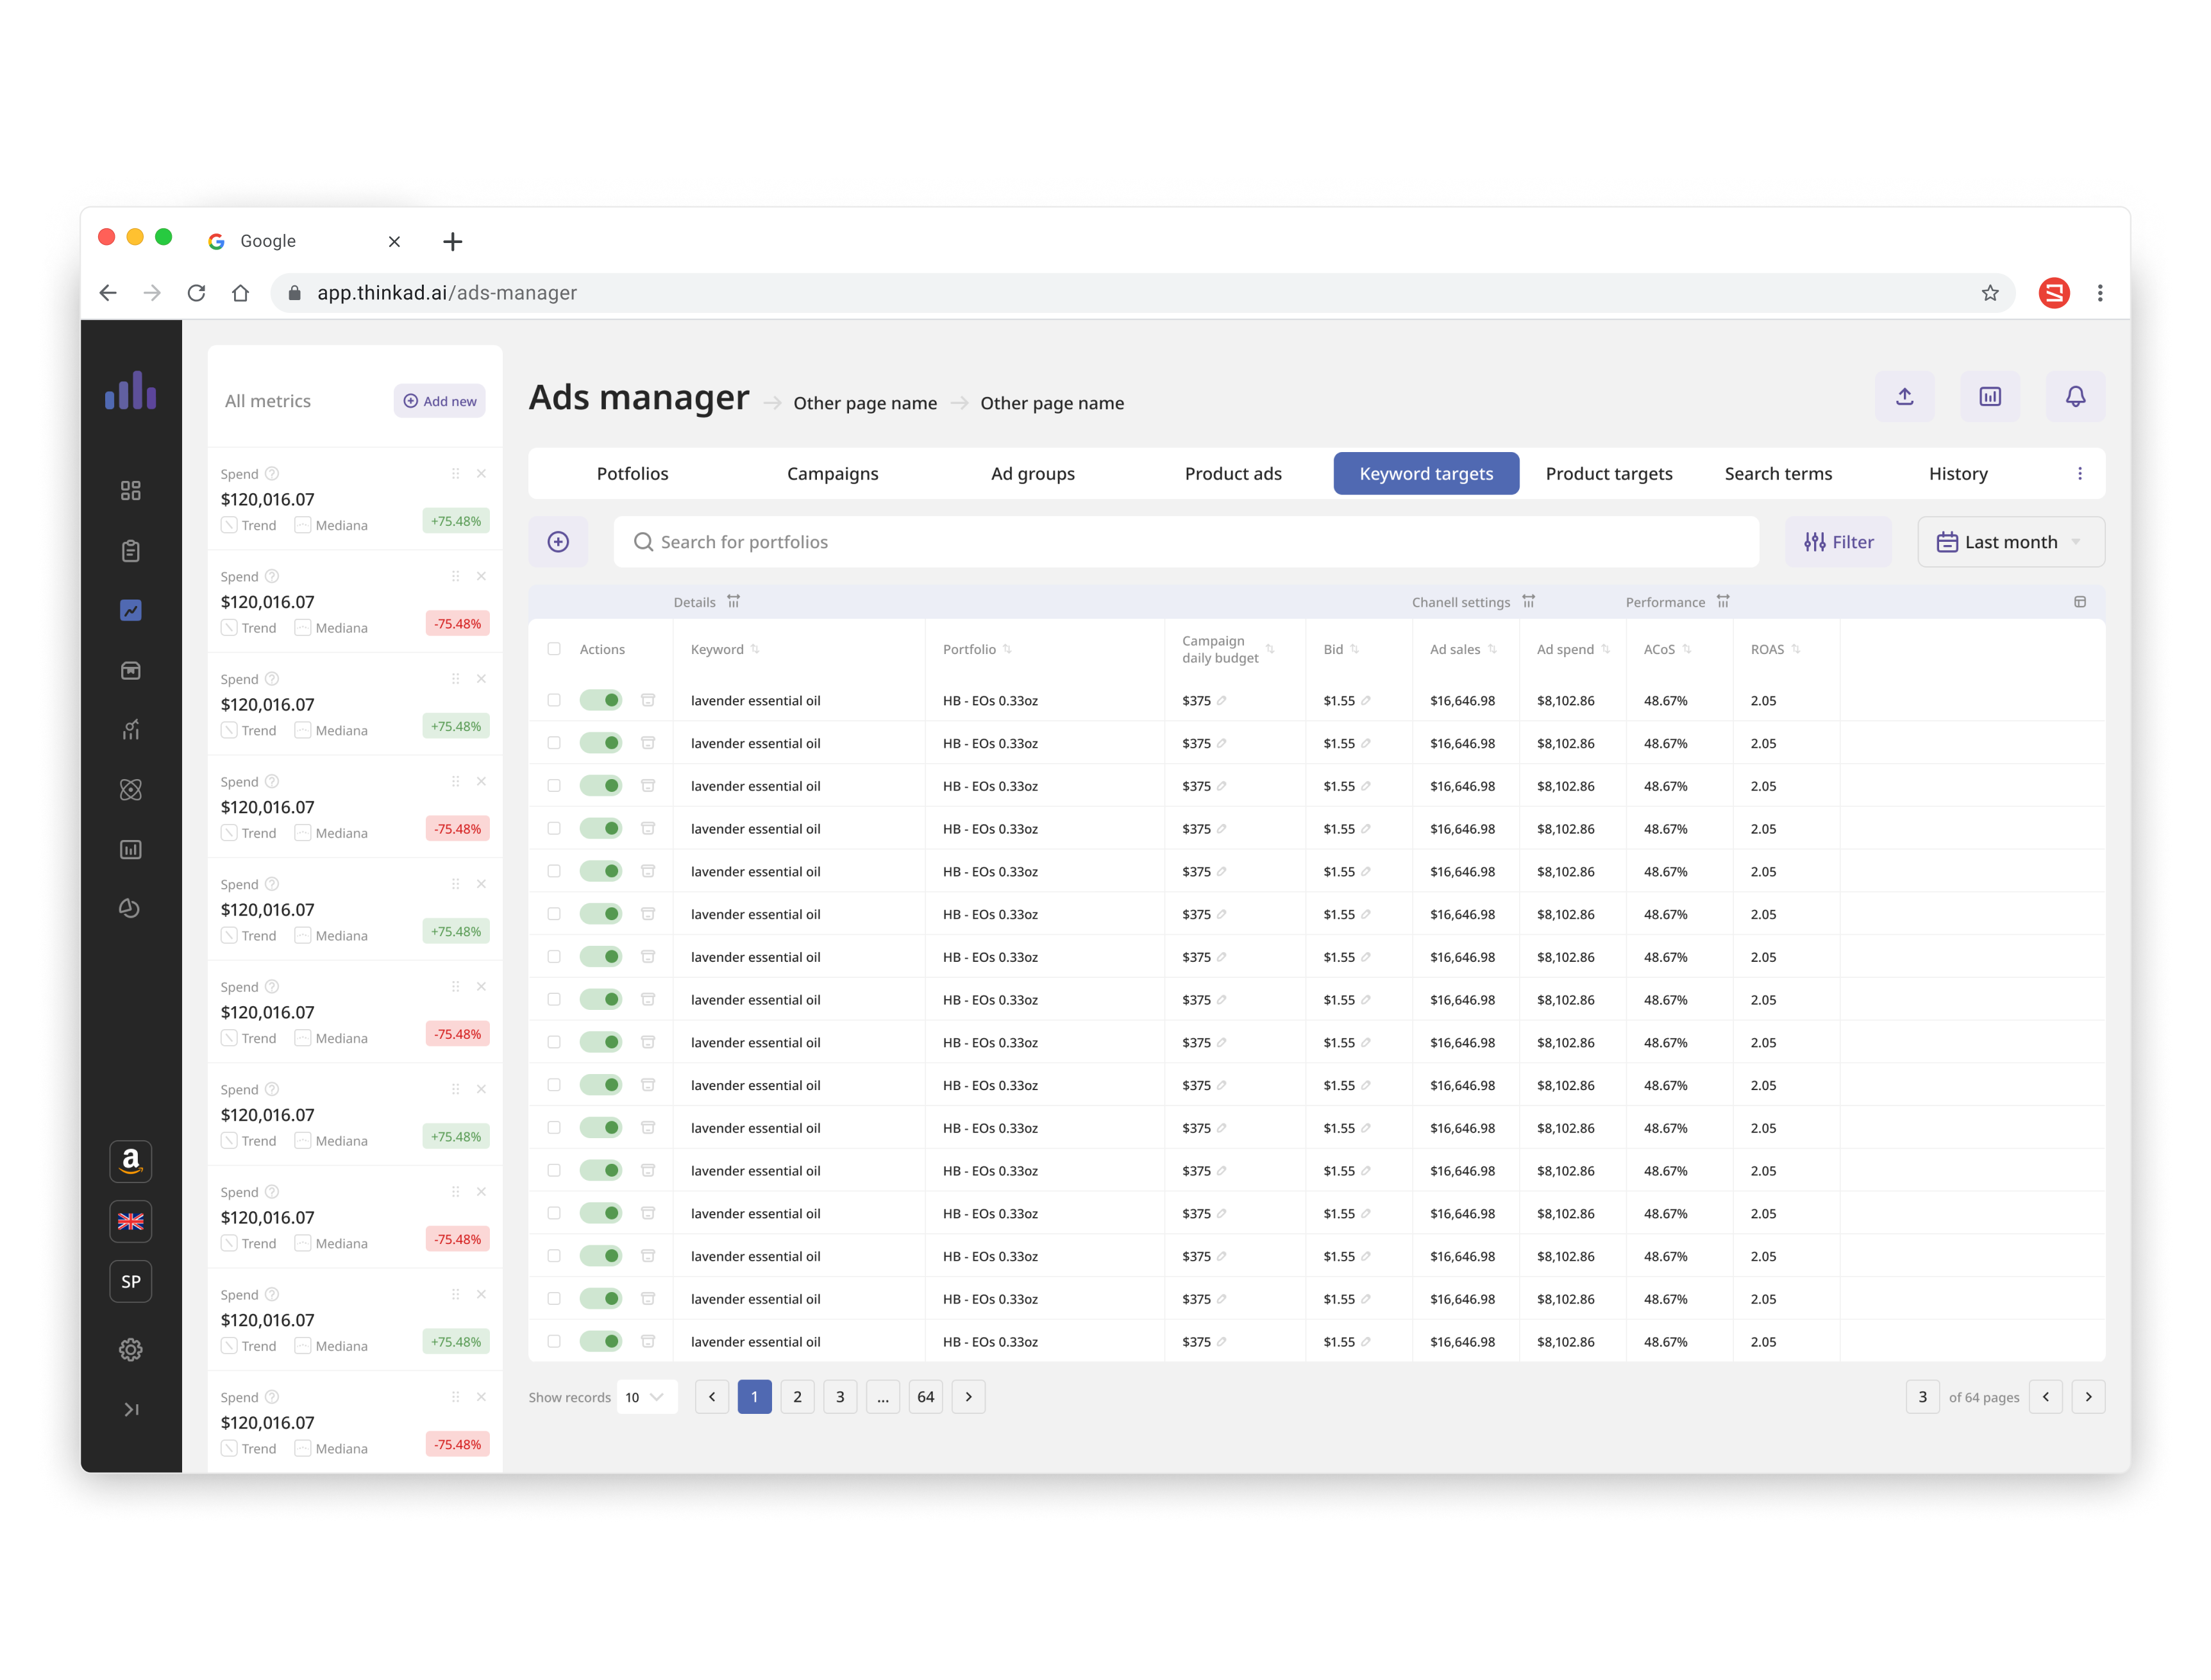The width and height of the screenshot is (2211, 1680).
Task: Open the Filter button
Action: click(x=1838, y=542)
